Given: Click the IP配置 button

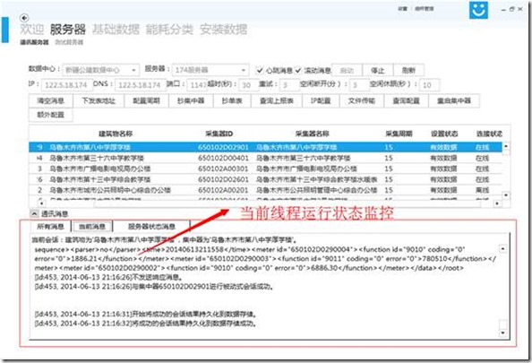Looking at the screenshot, I should [321, 101].
